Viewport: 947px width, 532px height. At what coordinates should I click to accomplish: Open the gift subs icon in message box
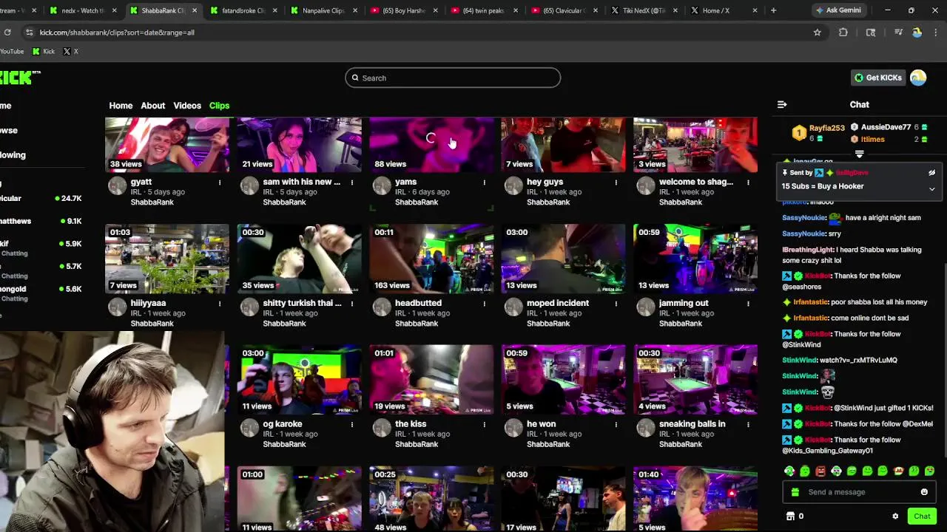pyautogui.click(x=795, y=492)
